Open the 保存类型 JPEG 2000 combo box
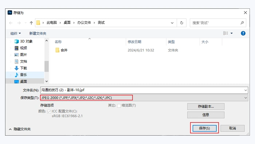This screenshot has height=144, width=255. 144,98
